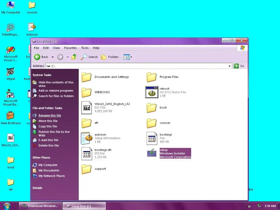Select the bootmgr file icon
This screenshot has height=210, width=280.
151,138
